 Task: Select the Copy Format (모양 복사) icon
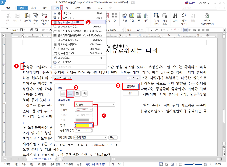(35, 16)
